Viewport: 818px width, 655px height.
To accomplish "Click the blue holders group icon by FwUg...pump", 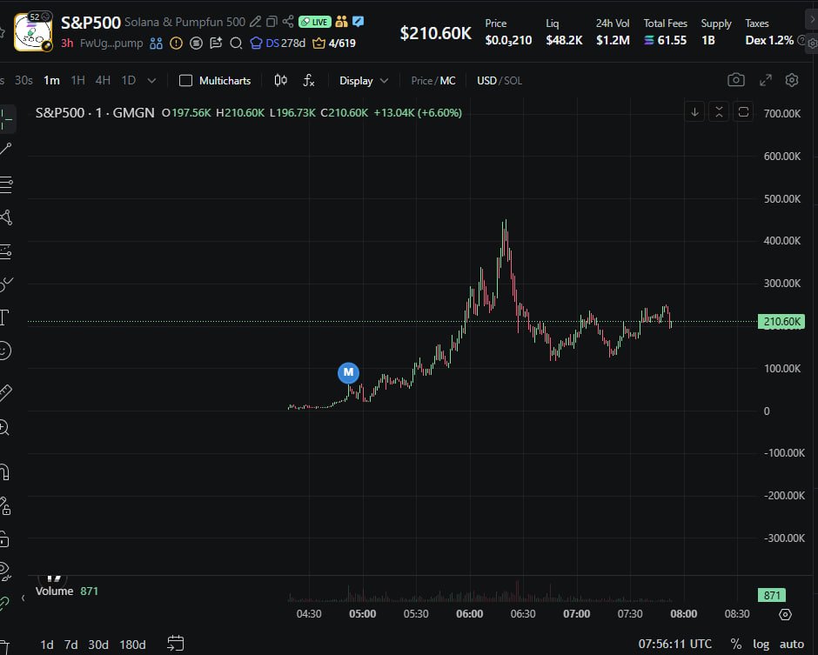I will (156, 43).
